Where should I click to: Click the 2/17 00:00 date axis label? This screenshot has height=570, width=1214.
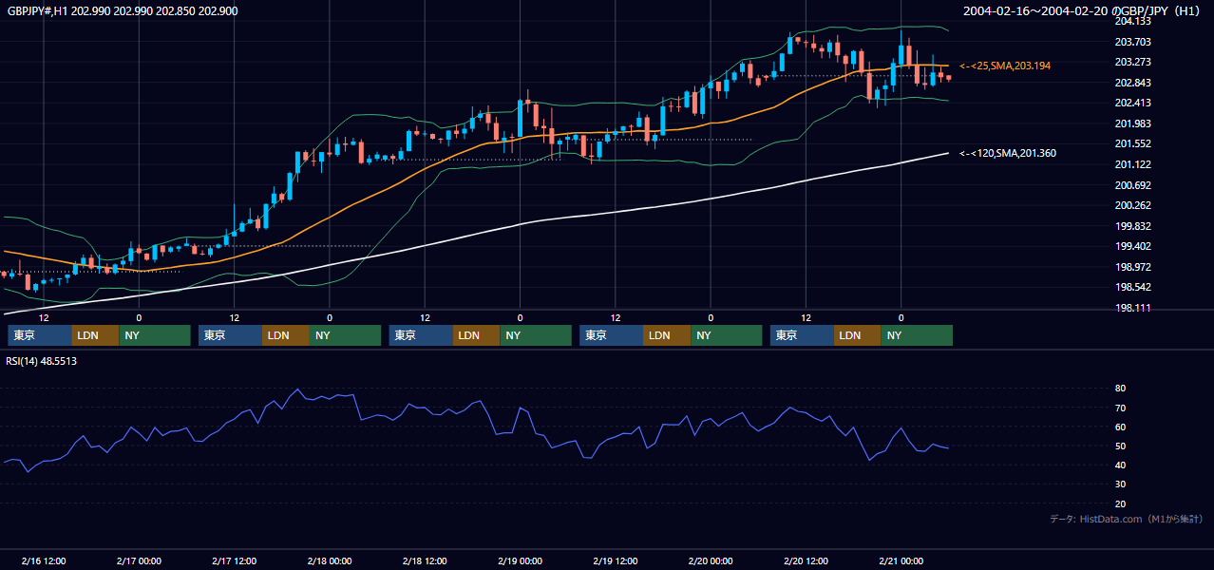[x=139, y=560]
